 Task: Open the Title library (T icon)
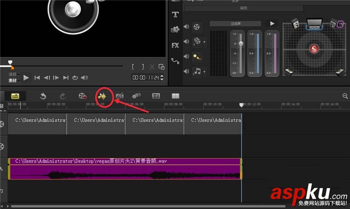click(175, 15)
